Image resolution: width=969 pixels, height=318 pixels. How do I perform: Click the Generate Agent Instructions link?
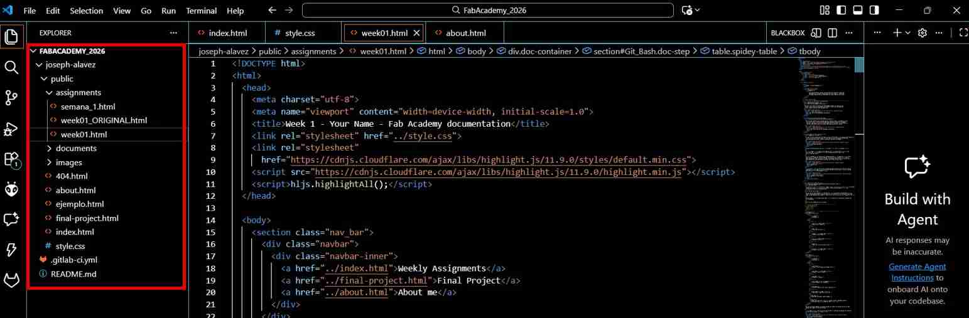point(917,272)
